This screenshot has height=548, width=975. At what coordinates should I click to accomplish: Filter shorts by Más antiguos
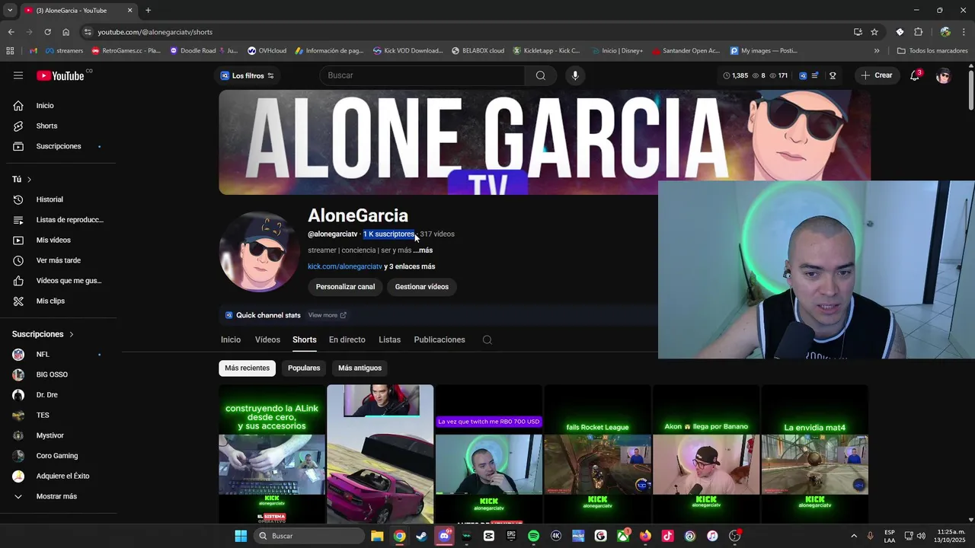point(360,368)
